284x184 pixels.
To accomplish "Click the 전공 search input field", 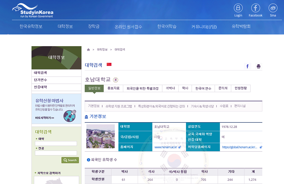I will [56, 153].
